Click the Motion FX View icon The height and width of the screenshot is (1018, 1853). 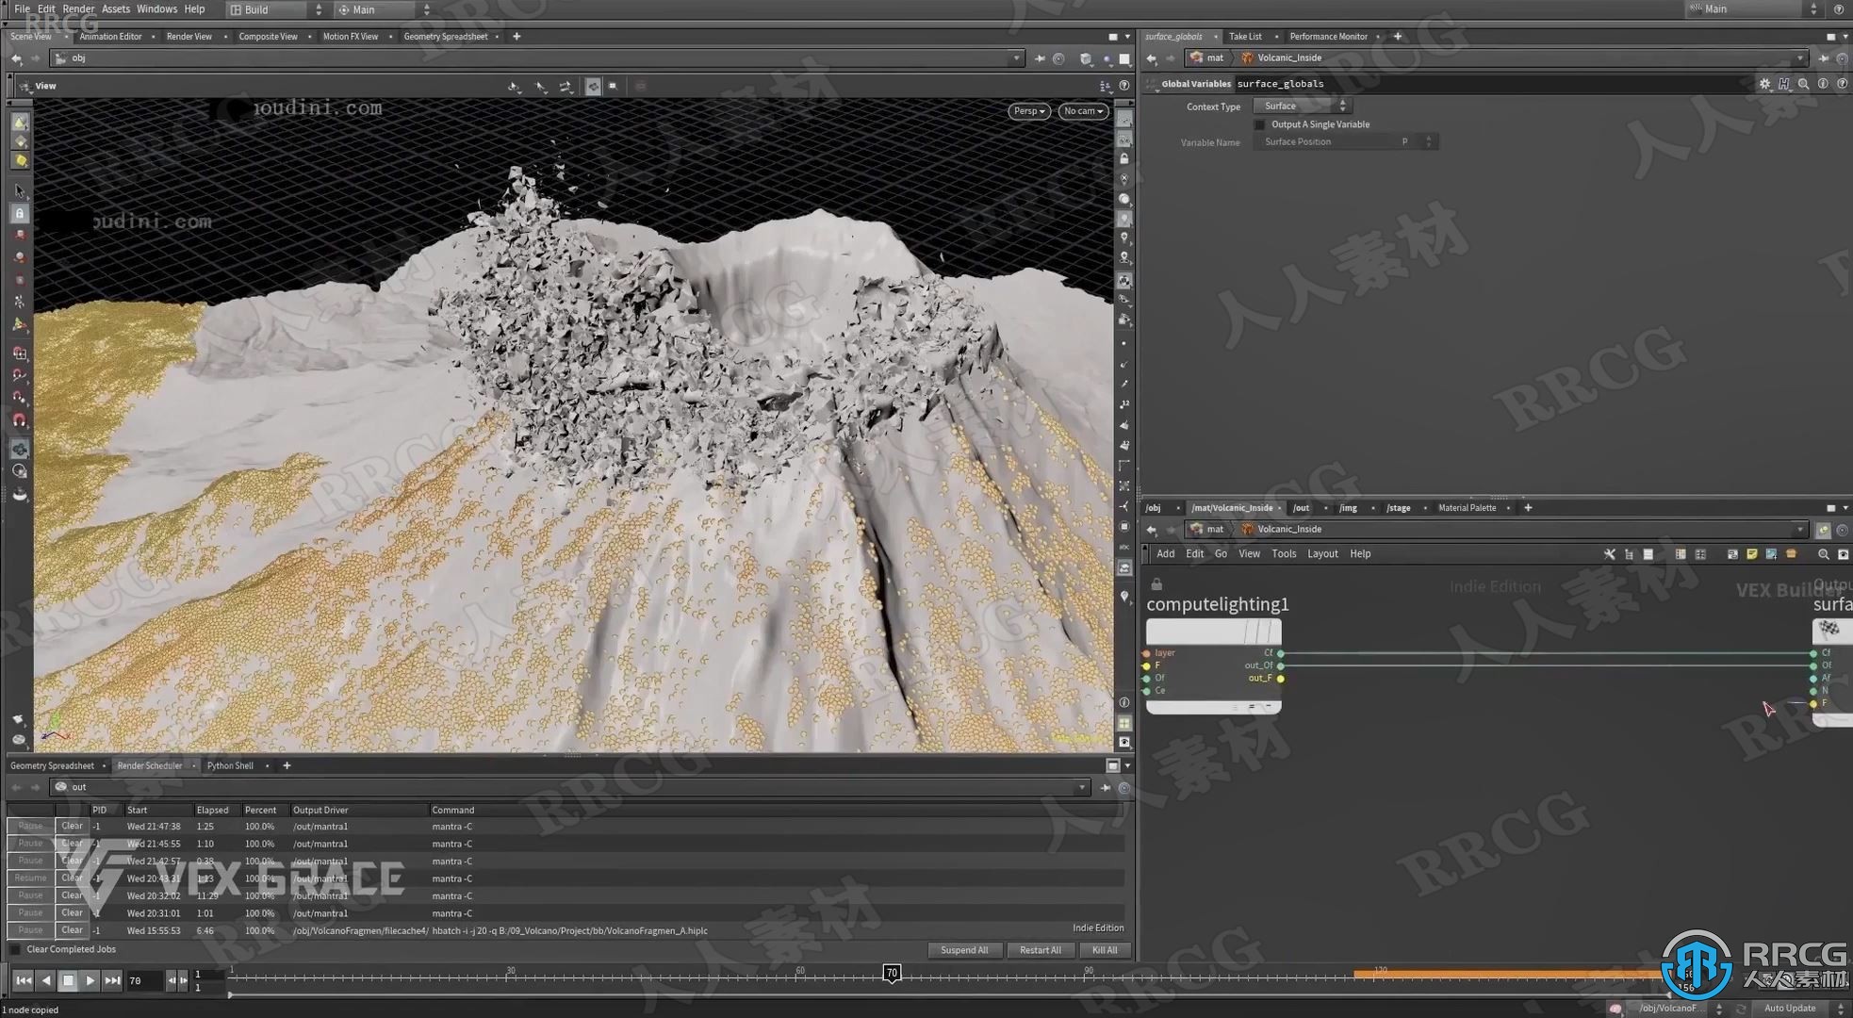coord(350,35)
